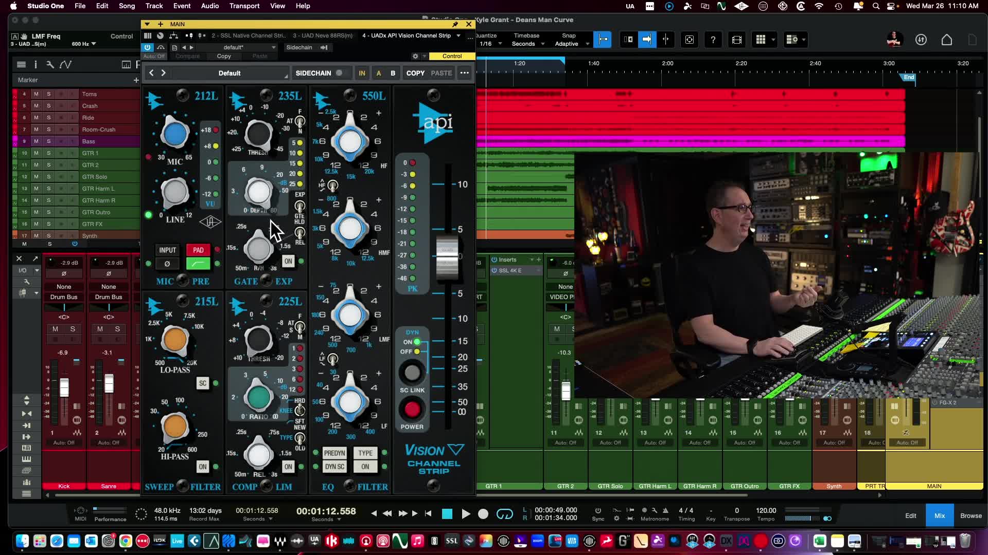Toggle the compressor ON button

click(288, 467)
